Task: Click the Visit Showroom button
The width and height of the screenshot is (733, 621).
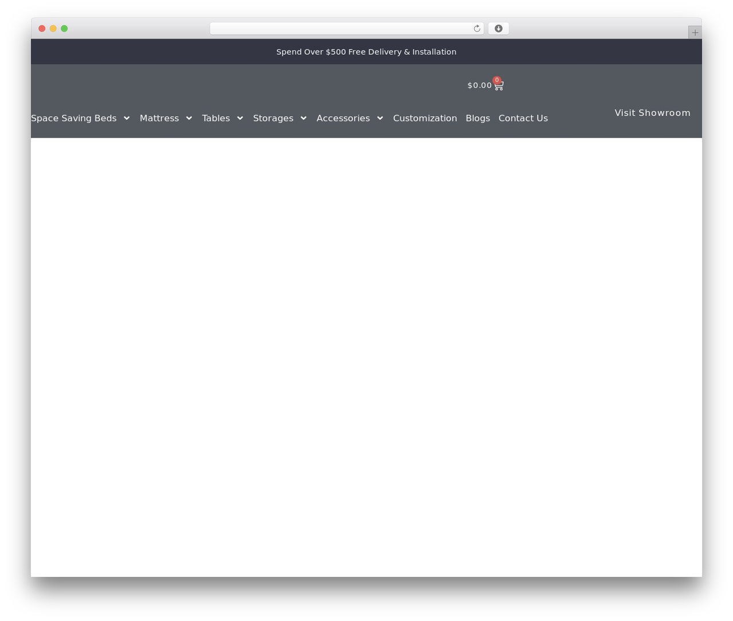Action: 652,113
